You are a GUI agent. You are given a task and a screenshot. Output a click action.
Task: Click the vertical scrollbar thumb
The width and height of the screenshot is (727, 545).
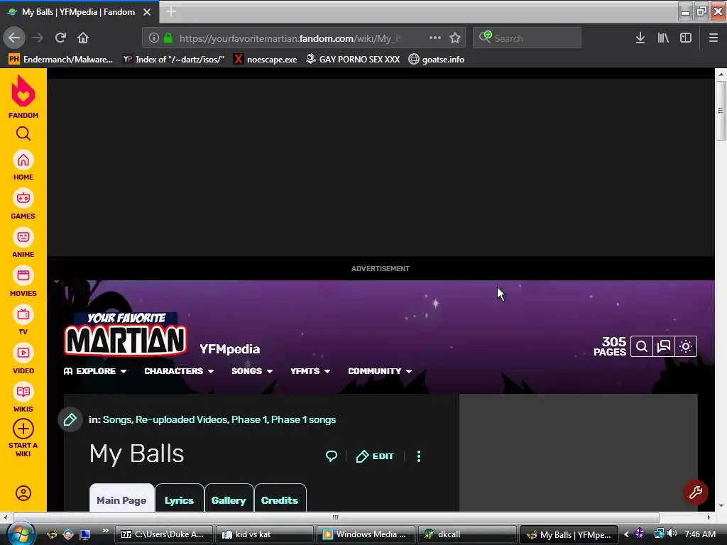pos(721,110)
